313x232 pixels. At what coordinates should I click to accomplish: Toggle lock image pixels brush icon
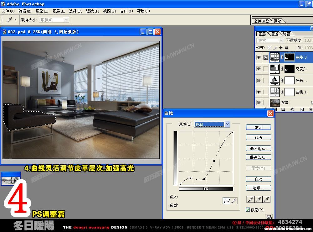coord(275,48)
